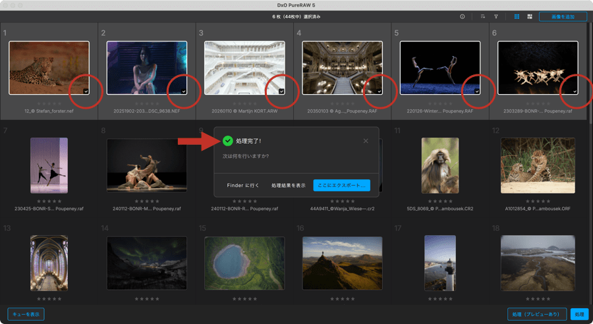Rate the 230425-BONR-S image stars
The width and height of the screenshot is (593, 324).
49,201
